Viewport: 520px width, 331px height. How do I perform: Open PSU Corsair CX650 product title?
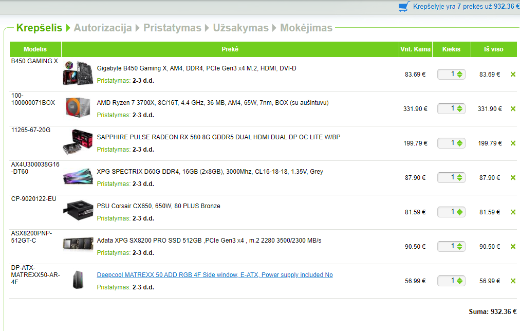159,206
